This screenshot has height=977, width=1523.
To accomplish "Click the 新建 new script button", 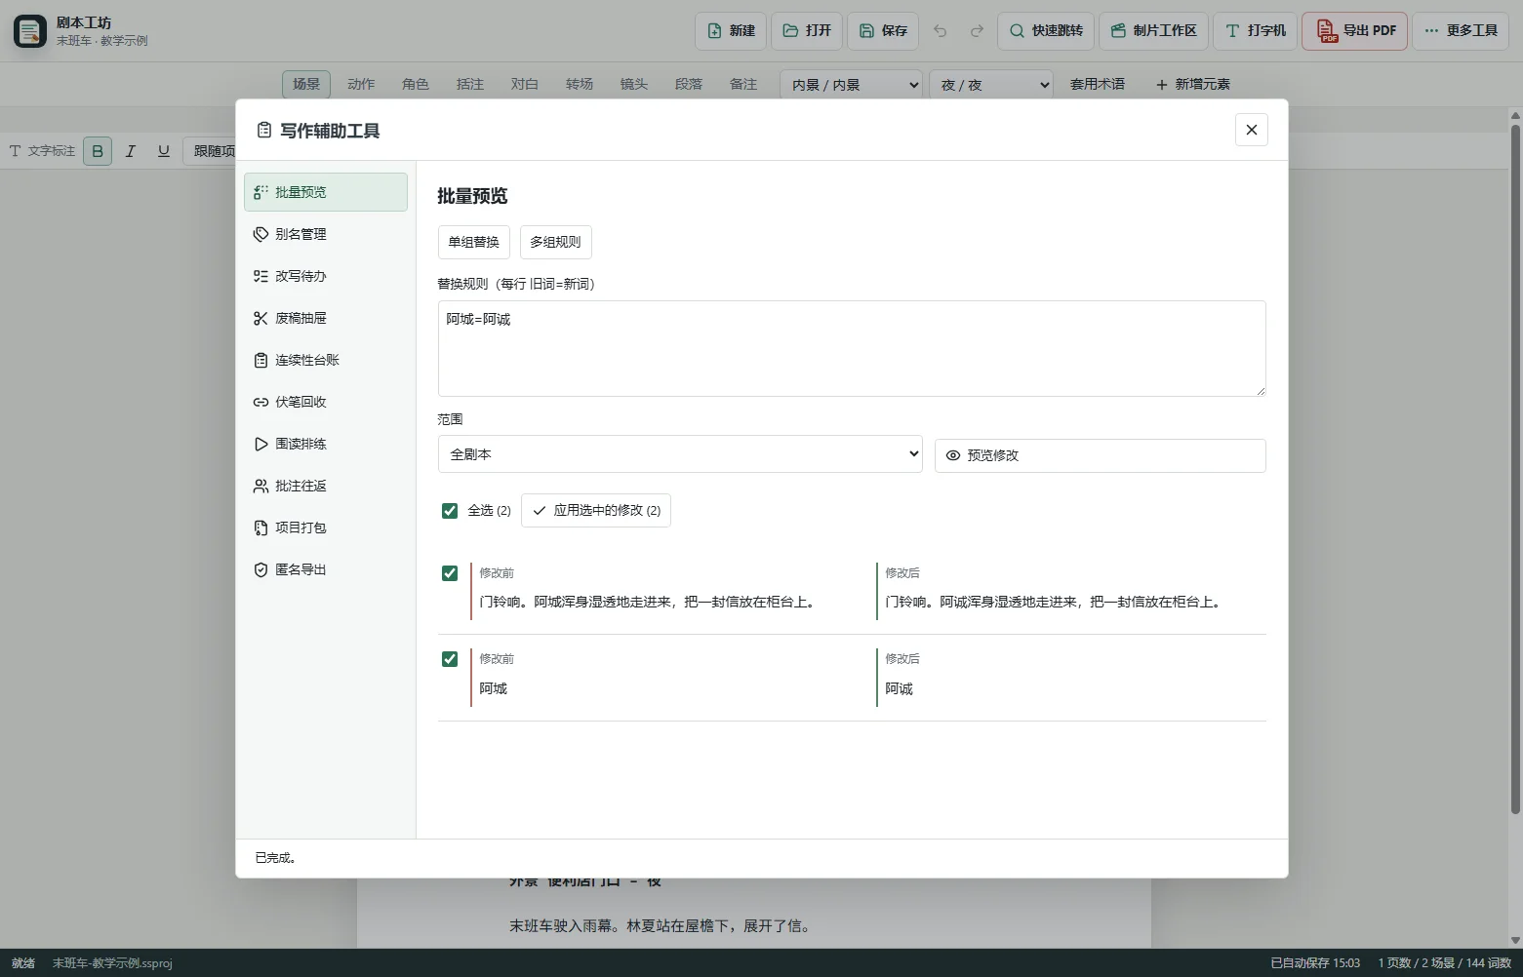I will 731,30.
